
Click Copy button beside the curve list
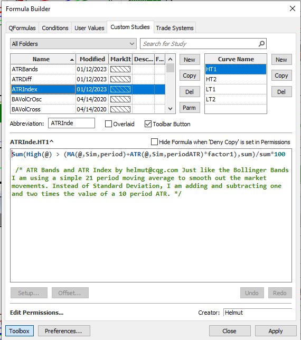(x=281, y=75)
